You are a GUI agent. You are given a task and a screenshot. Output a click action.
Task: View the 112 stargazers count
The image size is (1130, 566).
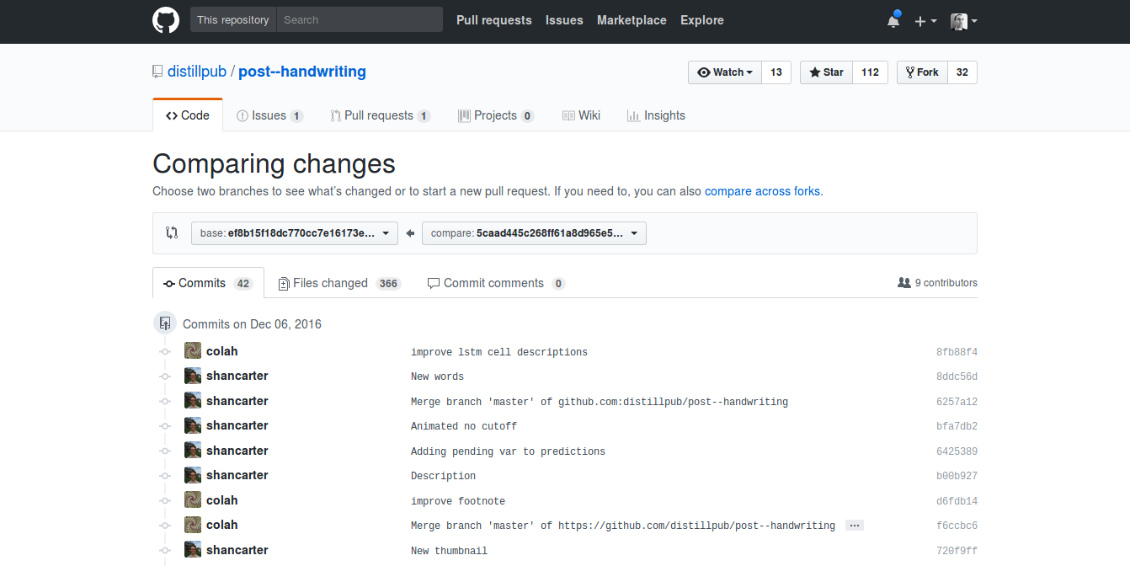point(871,72)
